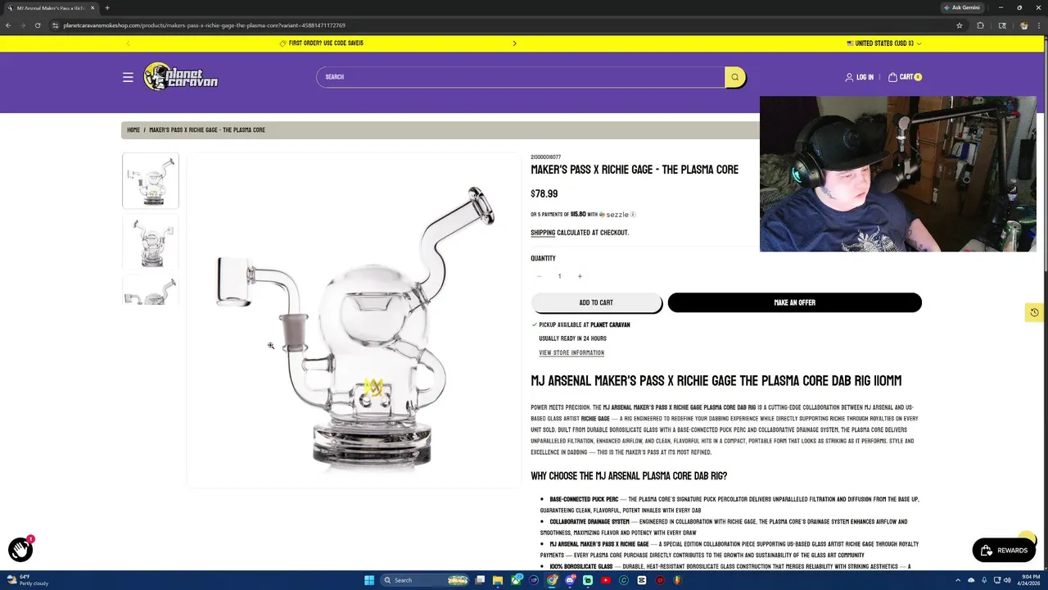This screenshot has height=590, width=1048.
Task: Select the second product thumbnail
Action: coord(151,243)
